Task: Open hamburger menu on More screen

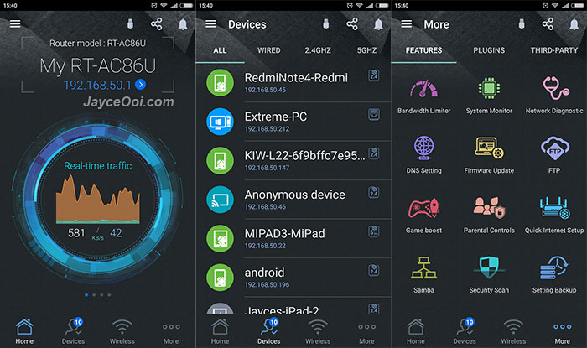Action: [x=406, y=24]
